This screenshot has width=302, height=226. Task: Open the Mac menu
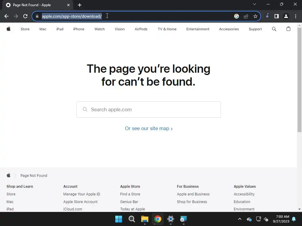[43, 29]
